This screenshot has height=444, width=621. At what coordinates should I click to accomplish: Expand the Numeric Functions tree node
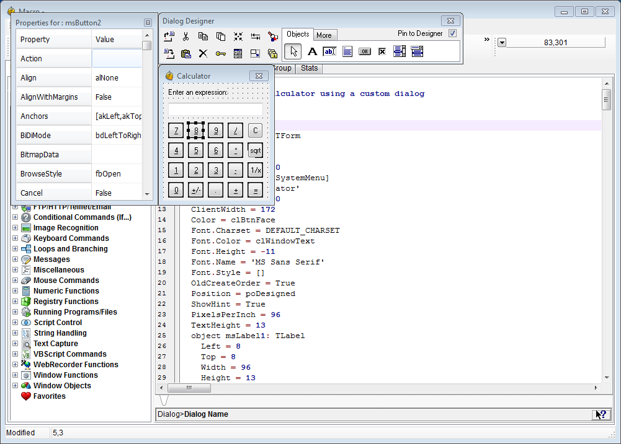click(15, 290)
